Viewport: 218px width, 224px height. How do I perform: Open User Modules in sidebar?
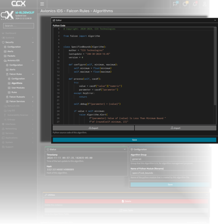(18, 88)
